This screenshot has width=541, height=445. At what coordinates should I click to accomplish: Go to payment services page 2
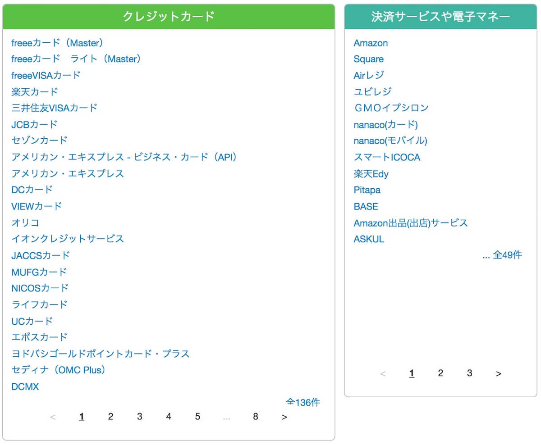click(440, 373)
